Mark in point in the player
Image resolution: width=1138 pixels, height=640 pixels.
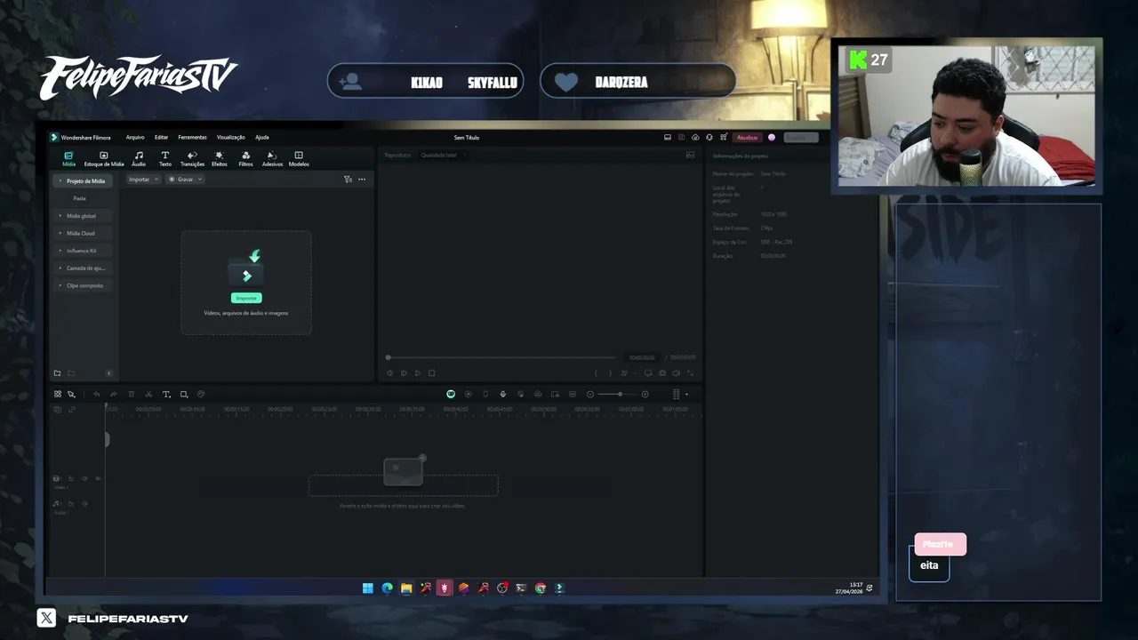click(596, 373)
